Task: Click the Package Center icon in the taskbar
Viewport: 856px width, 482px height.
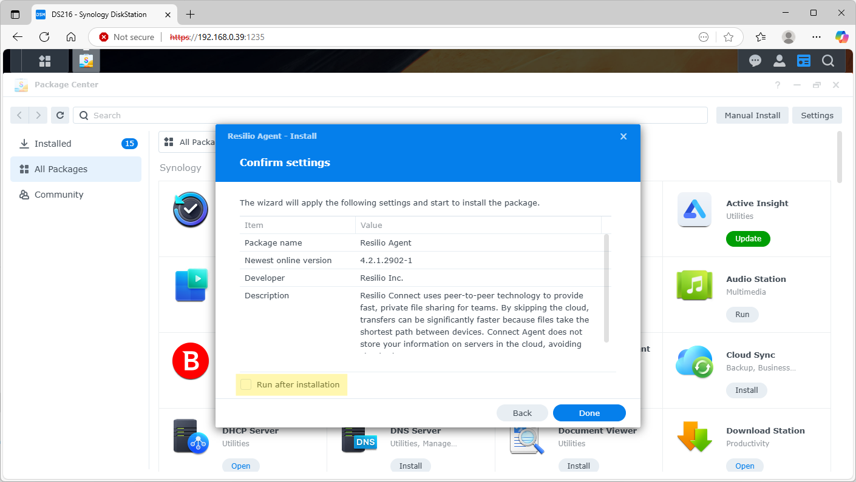Action: pyautogui.click(x=86, y=61)
